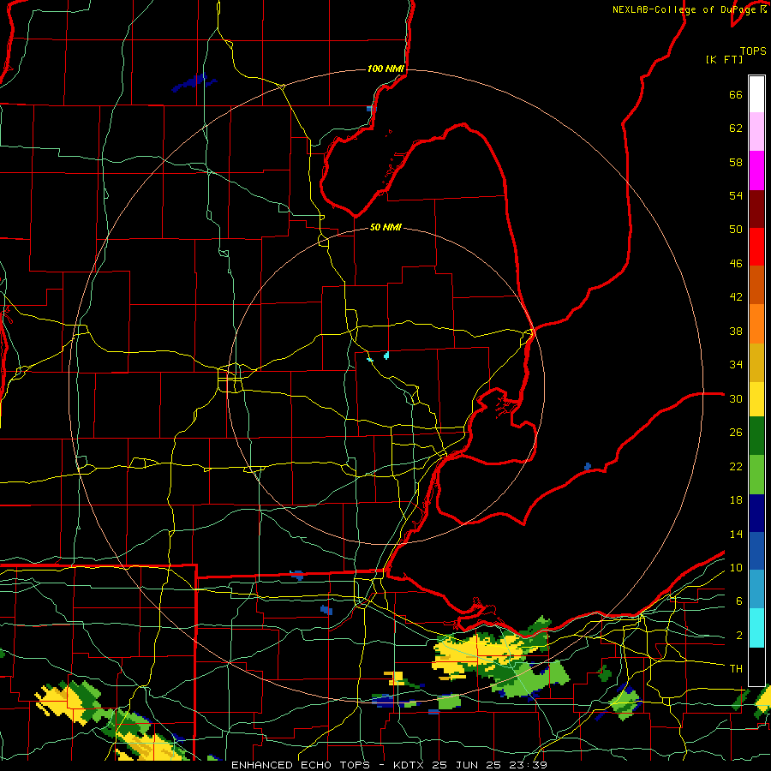Image resolution: width=771 pixels, height=771 pixels.
Task: Click the light pink legend swatch
Action: [x=756, y=132]
